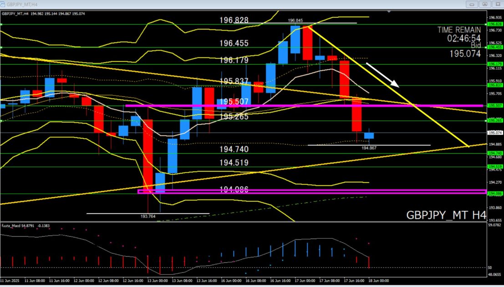Select the 196.455 level text label

234,43
